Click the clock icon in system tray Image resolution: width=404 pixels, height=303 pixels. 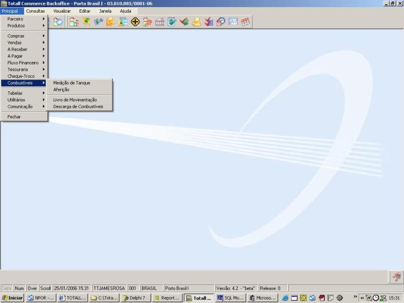pyautogui.click(x=376, y=298)
